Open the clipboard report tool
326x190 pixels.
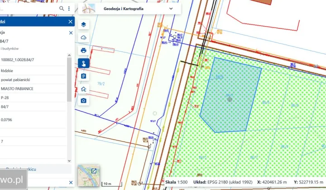click(x=84, y=76)
